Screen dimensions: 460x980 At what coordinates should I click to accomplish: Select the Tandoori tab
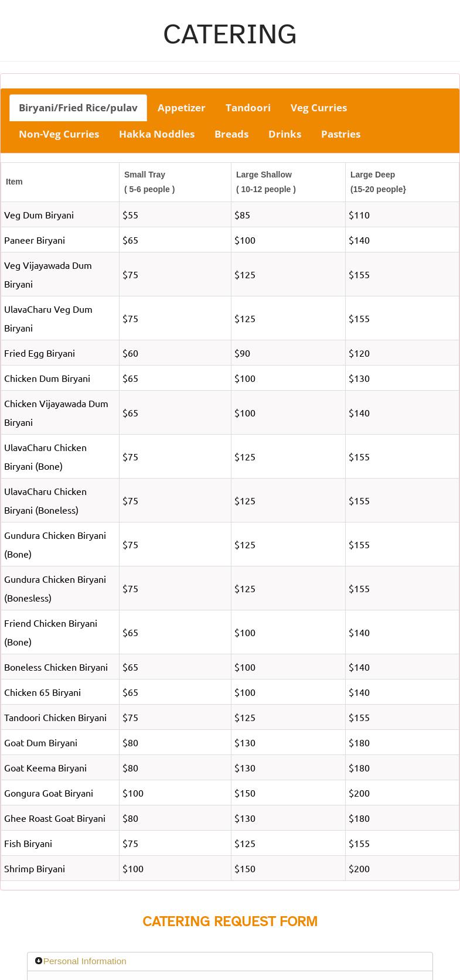248,108
